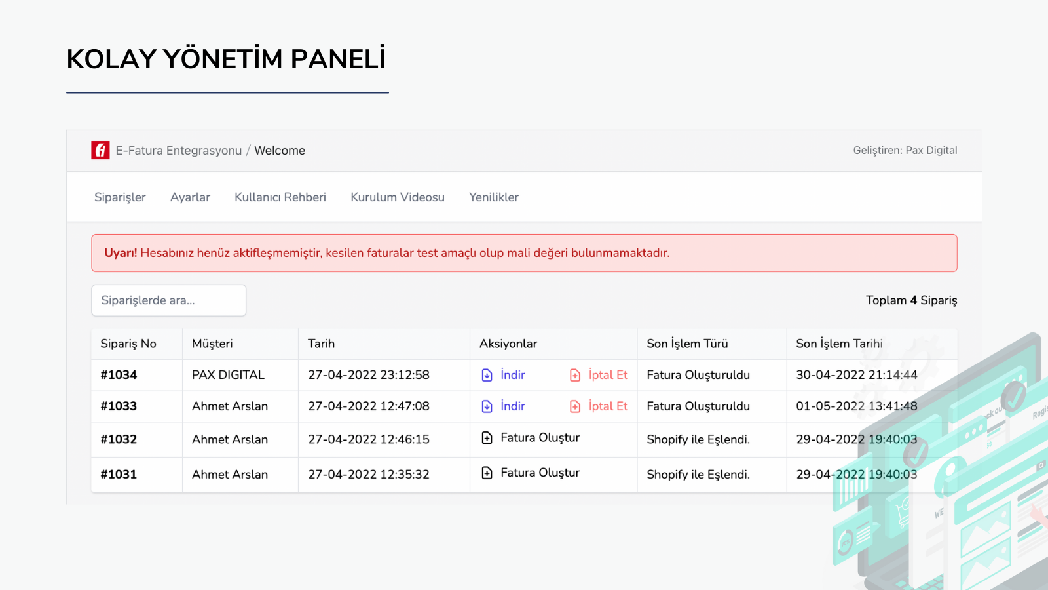Open Kurulum Videosu from the navigation
The image size is (1048, 590).
[397, 197]
